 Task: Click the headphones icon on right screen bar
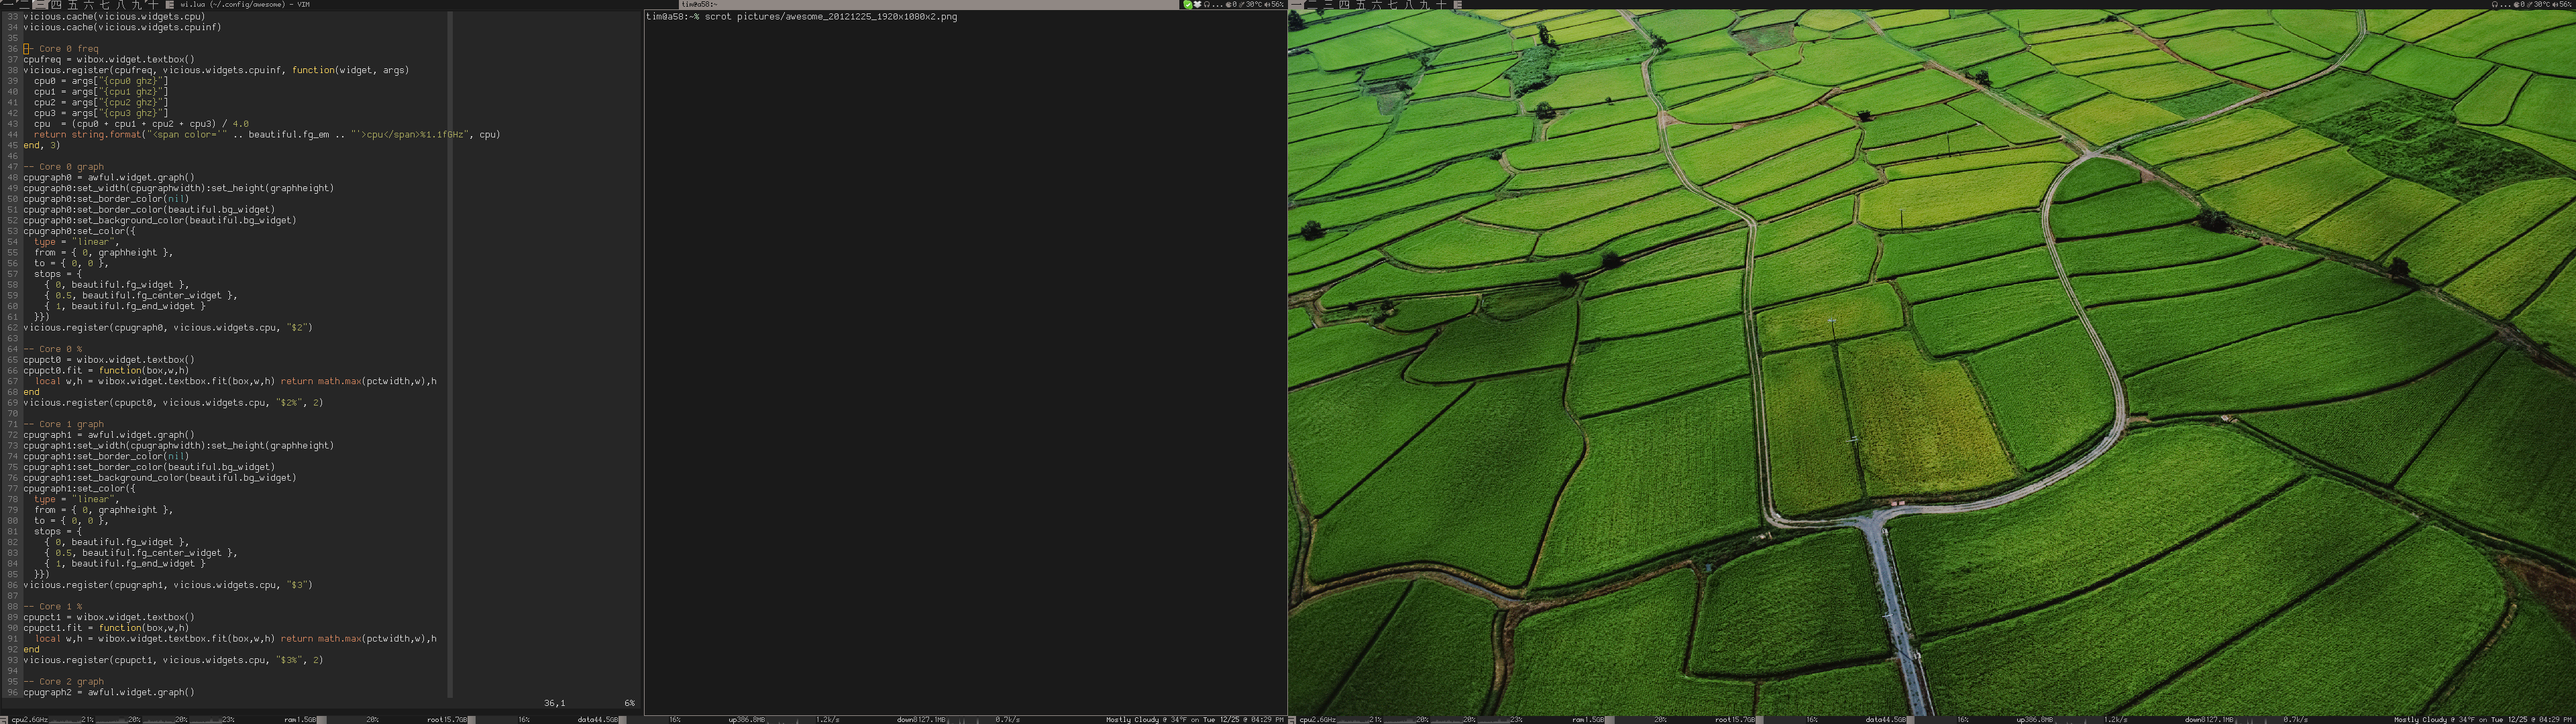click(x=2495, y=5)
